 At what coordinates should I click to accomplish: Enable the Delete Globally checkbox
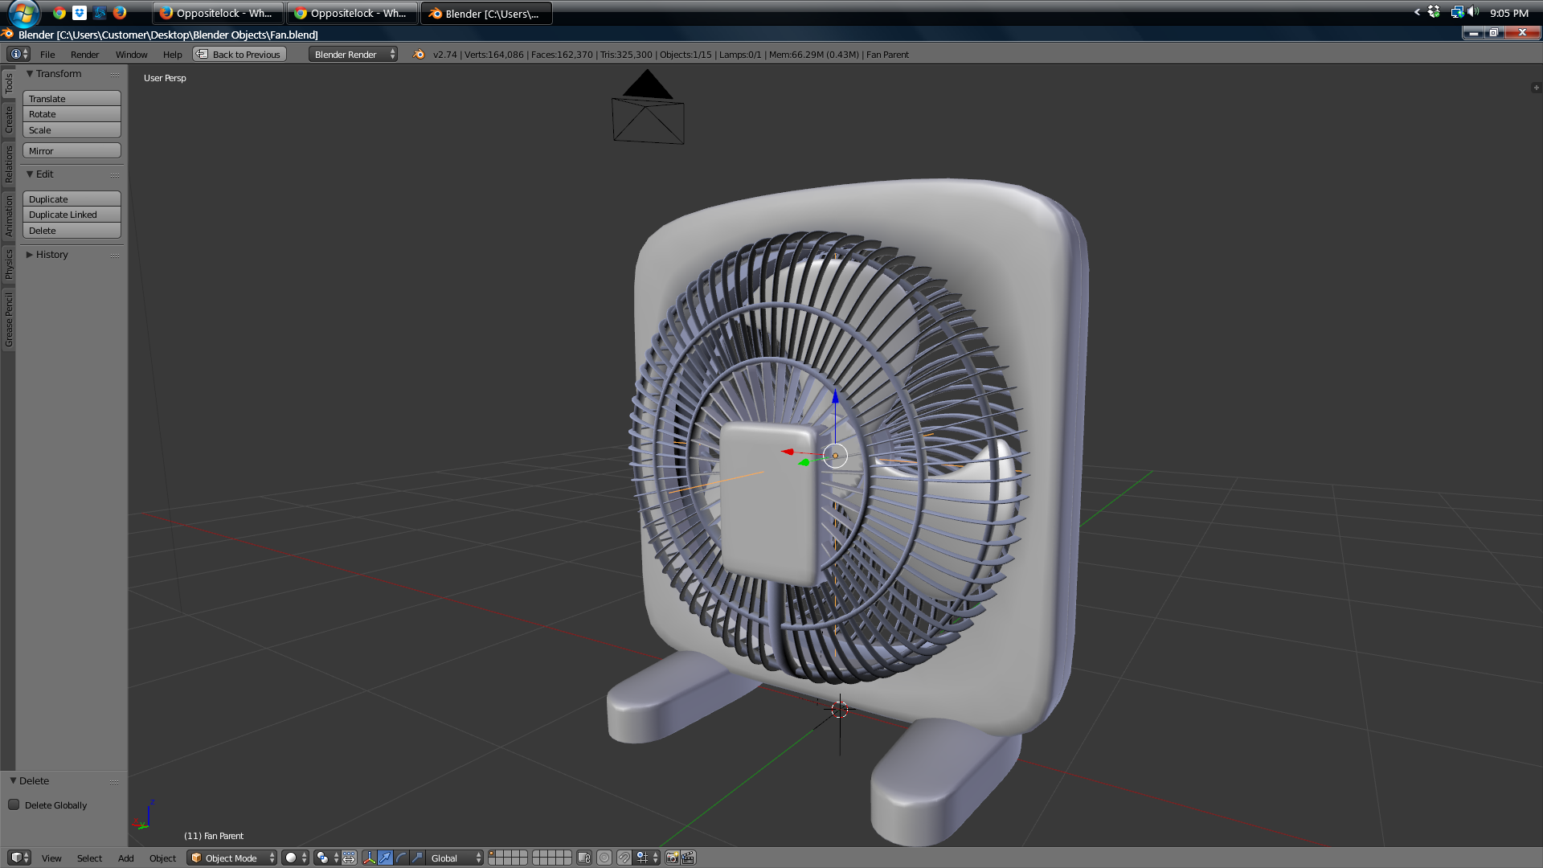[14, 805]
